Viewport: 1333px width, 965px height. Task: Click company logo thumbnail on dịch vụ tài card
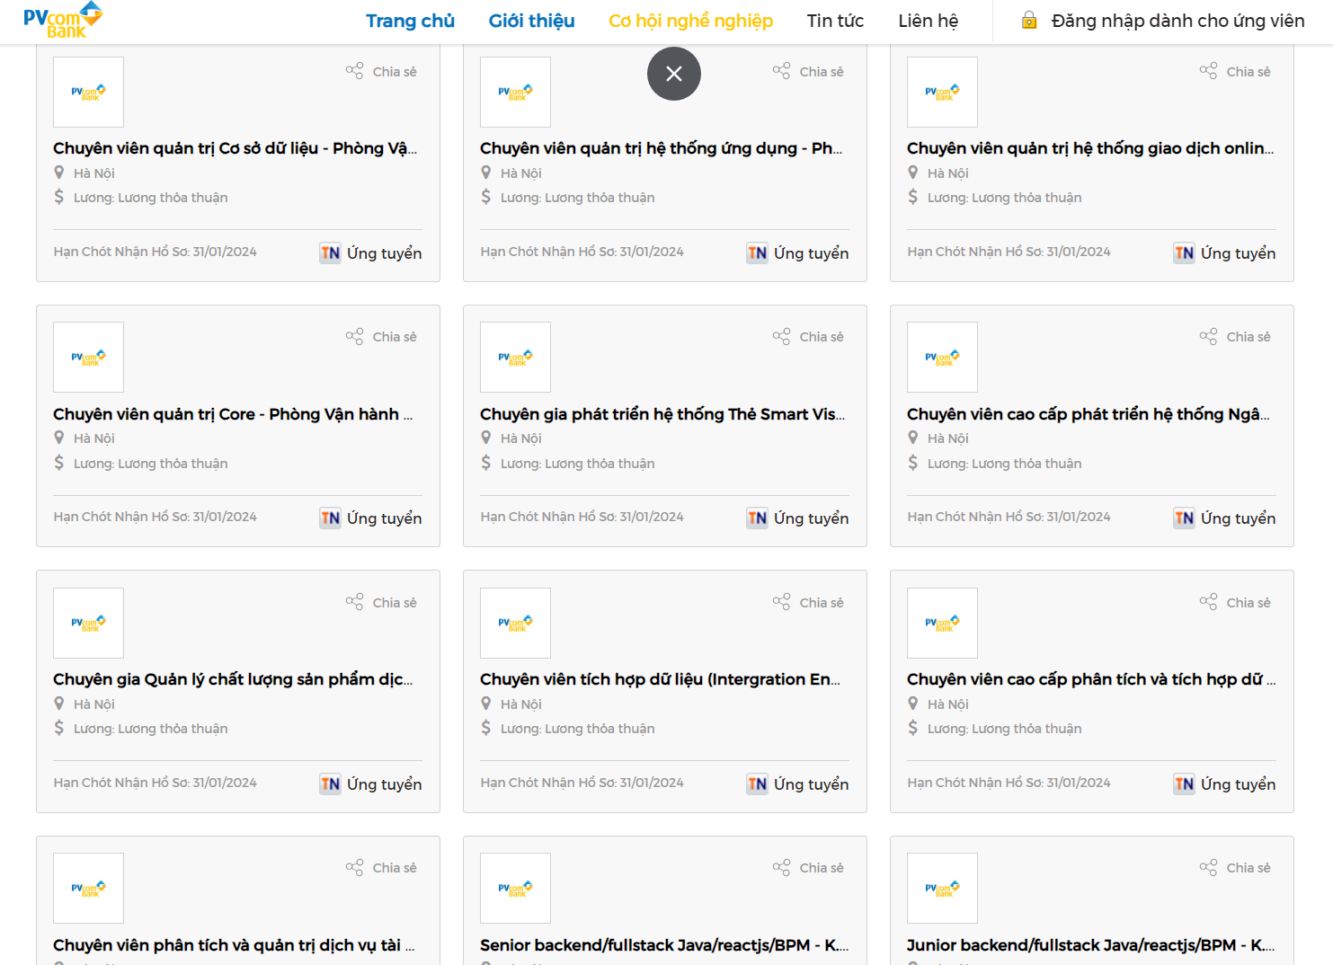[88, 888]
